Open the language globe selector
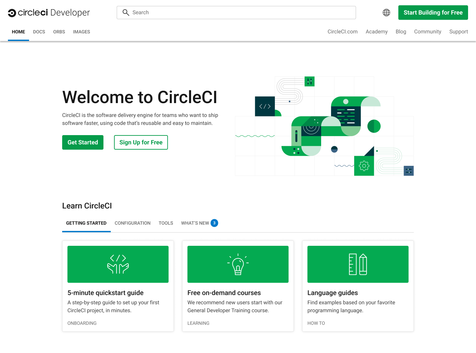Viewport: 476px width, 353px height. coord(386,13)
